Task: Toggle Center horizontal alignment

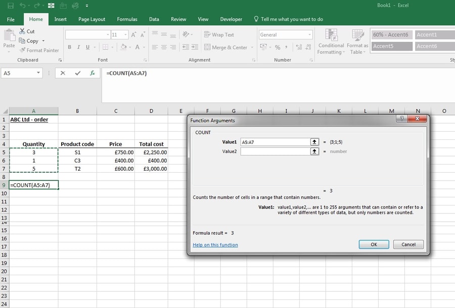Action: (164, 47)
